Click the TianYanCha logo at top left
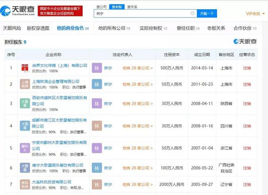 18,11
